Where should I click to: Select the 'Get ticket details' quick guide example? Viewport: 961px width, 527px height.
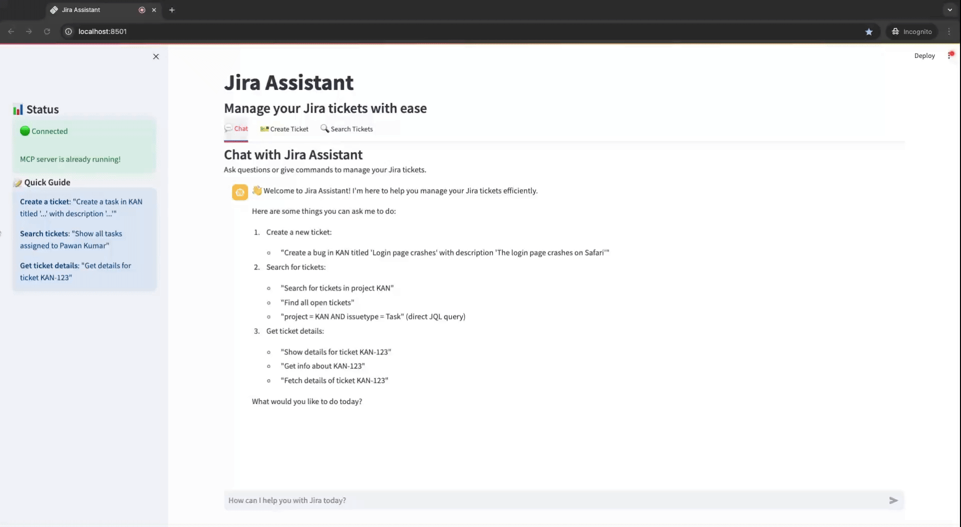tap(75, 271)
